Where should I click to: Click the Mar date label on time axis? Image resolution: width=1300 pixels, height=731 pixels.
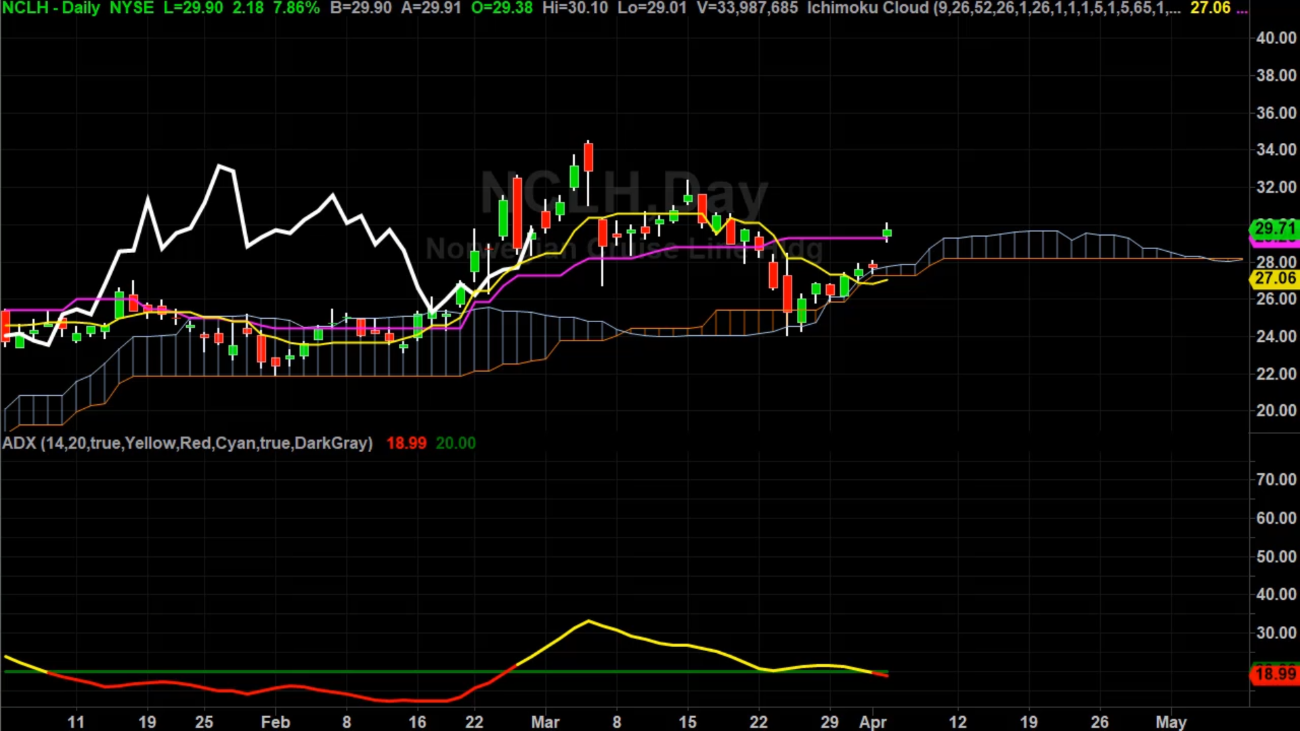pyautogui.click(x=545, y=722)
